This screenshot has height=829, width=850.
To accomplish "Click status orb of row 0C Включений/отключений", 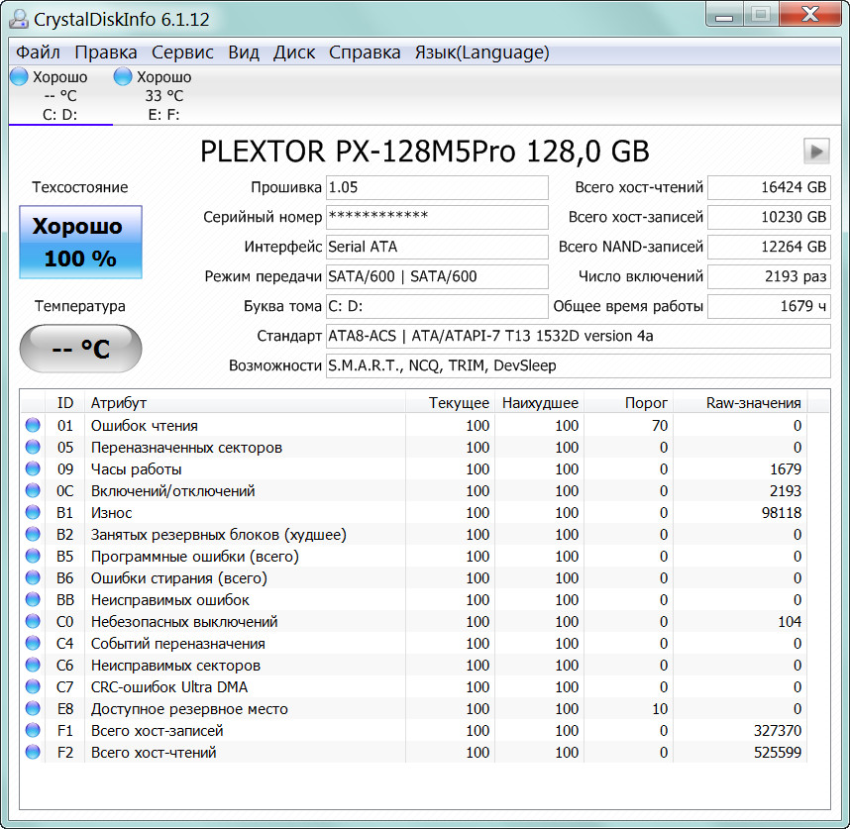I will (33, 490).
